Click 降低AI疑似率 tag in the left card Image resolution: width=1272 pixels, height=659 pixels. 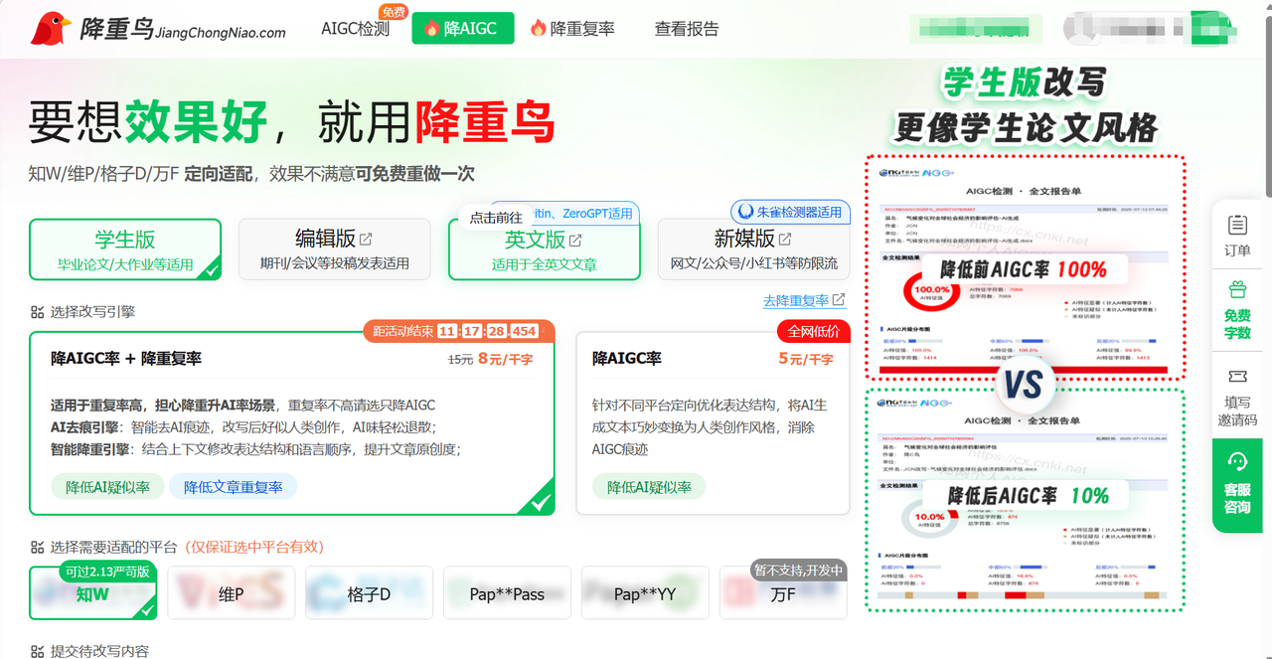tap(108, 487)
